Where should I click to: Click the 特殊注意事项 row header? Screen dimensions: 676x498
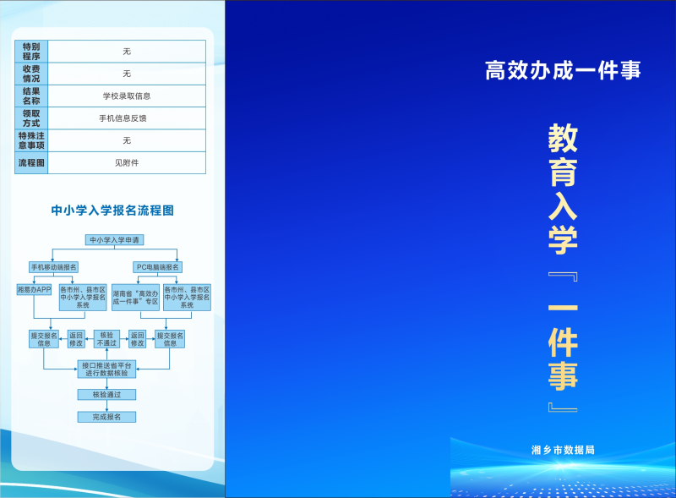point(31,140)
